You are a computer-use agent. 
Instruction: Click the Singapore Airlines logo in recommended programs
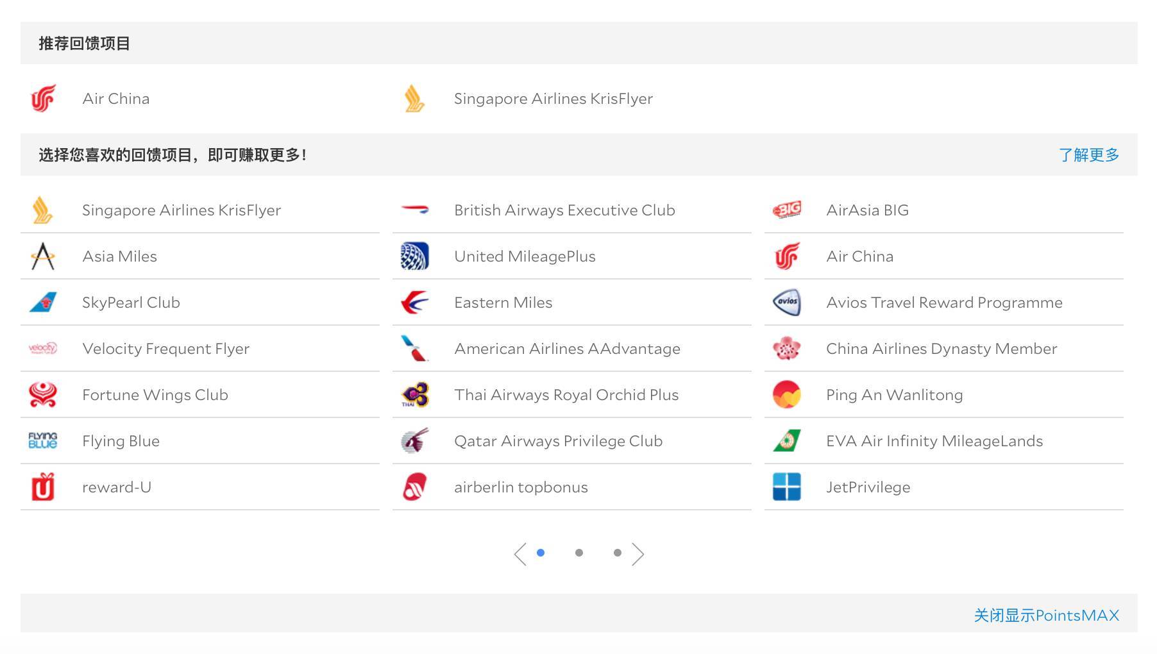click(415, 99)
